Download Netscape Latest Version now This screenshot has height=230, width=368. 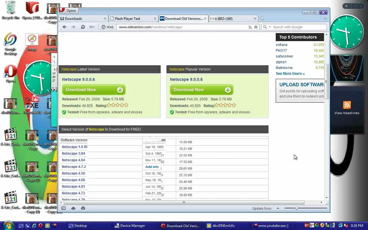pos(94,90)
